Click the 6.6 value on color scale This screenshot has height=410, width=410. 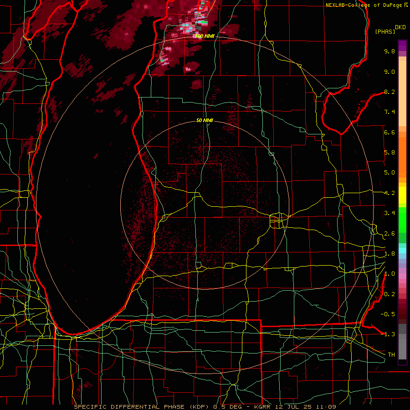tap(389, 132)
